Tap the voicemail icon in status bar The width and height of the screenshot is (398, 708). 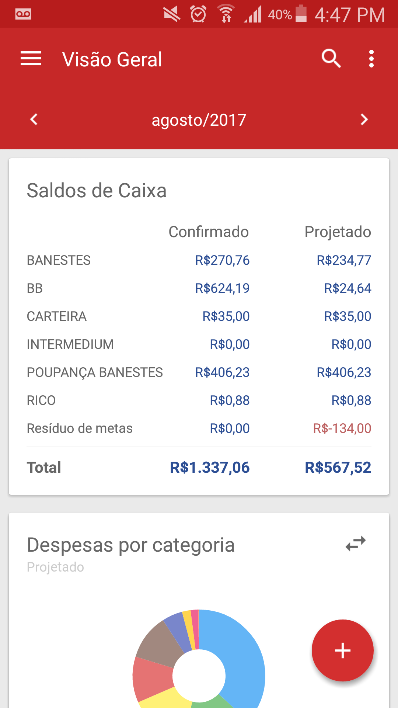point(23,14)
